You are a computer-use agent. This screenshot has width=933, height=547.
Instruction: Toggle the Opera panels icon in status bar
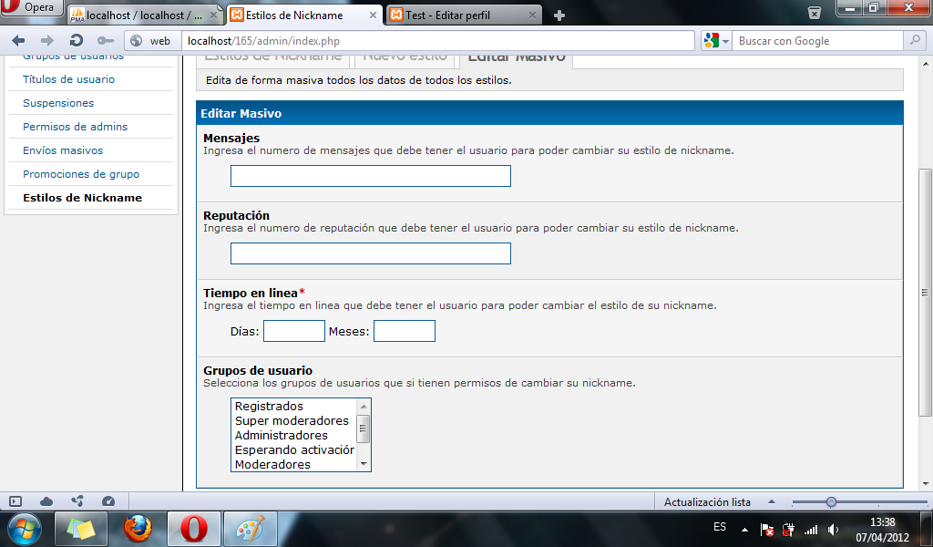pos(15,501)
